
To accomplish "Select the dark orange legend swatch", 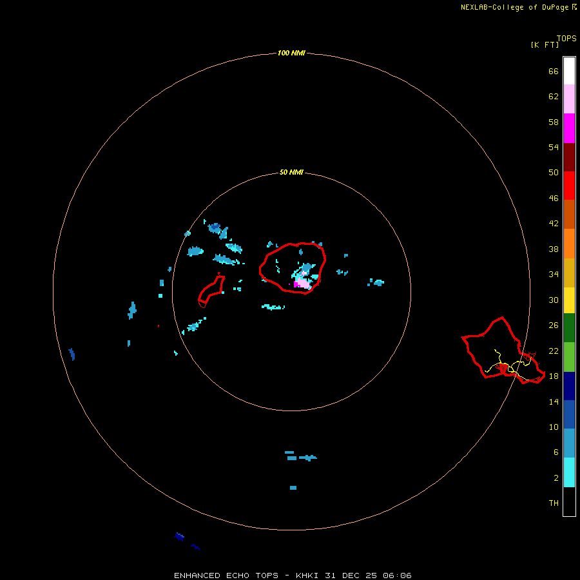I will [569, 215].
